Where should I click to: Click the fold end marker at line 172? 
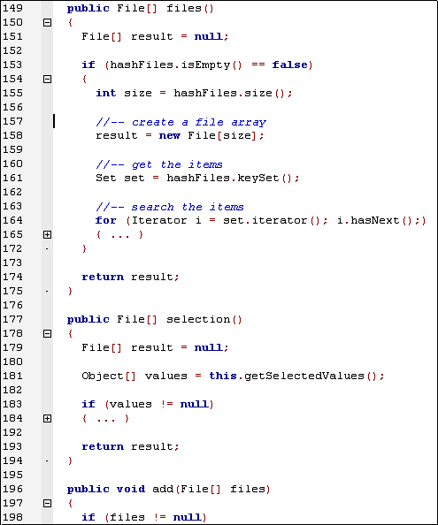pos(47,248)
